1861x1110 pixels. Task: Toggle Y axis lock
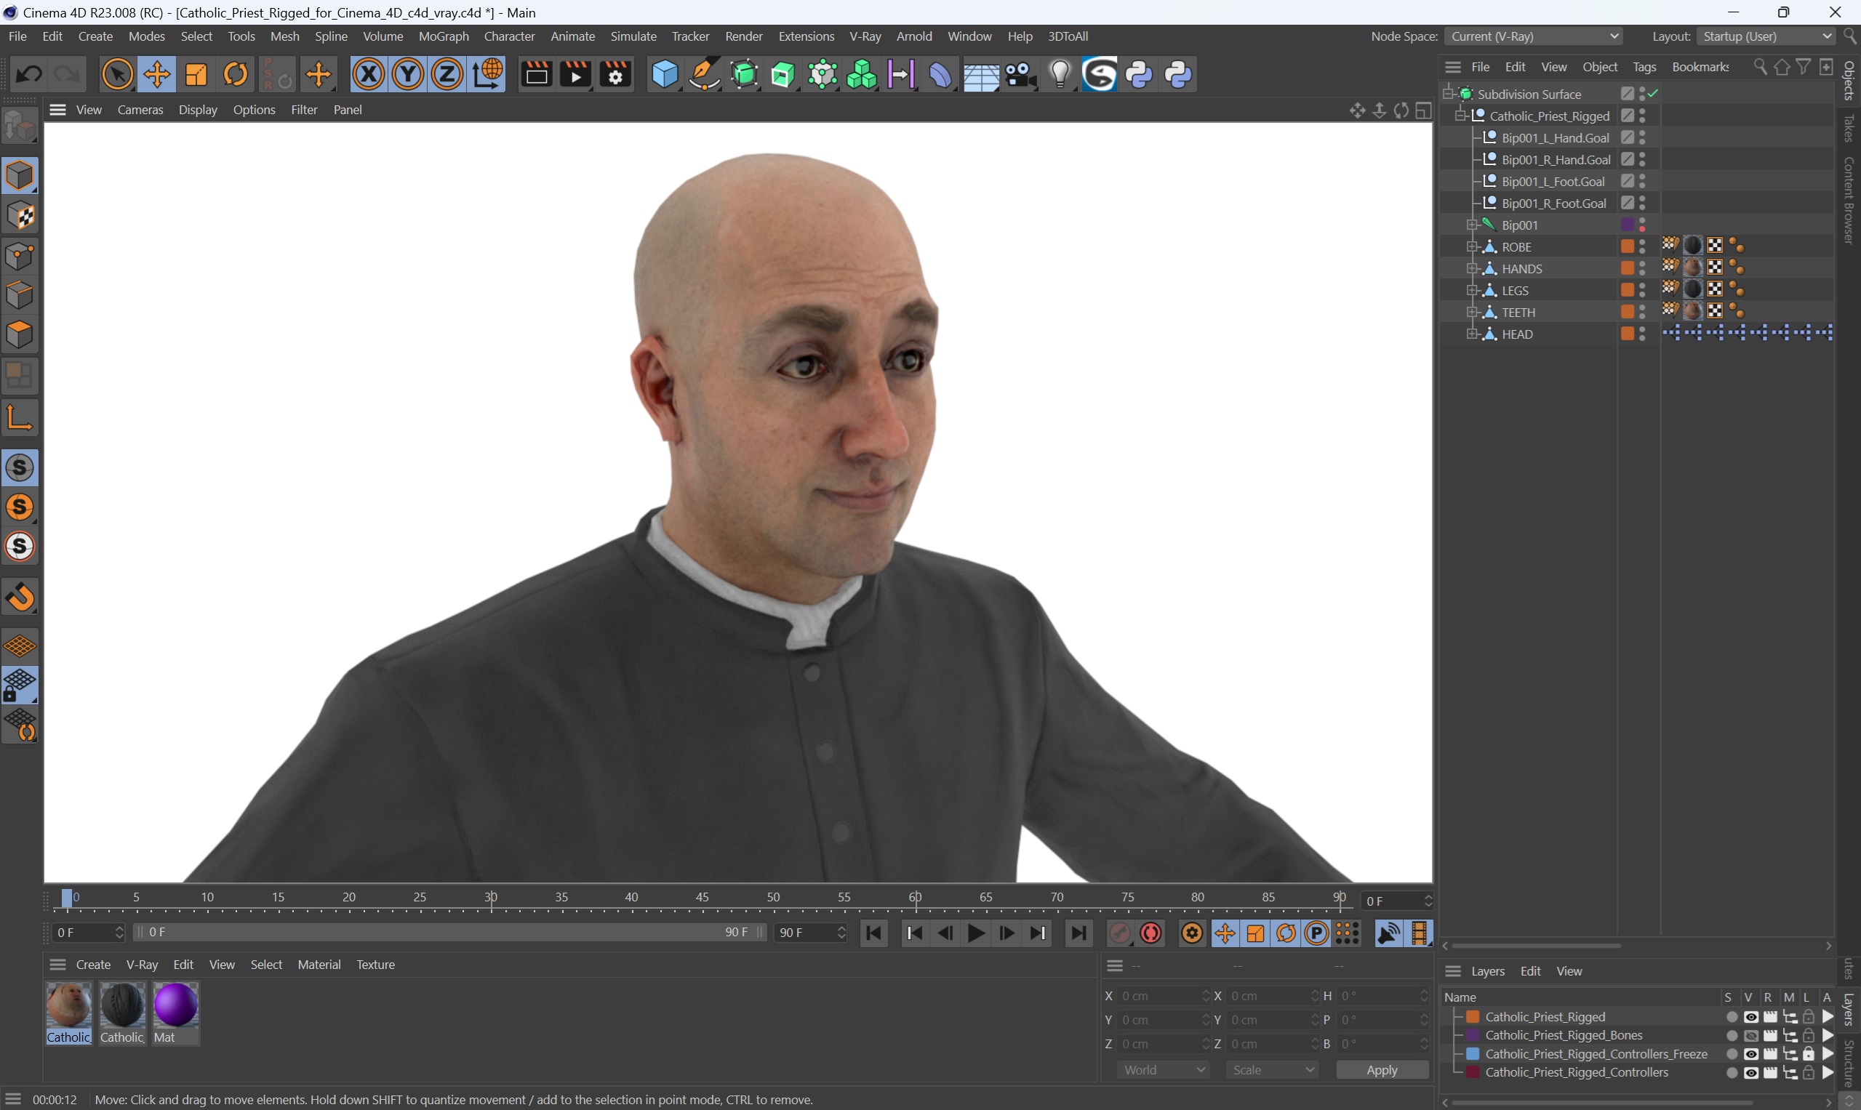408,74
